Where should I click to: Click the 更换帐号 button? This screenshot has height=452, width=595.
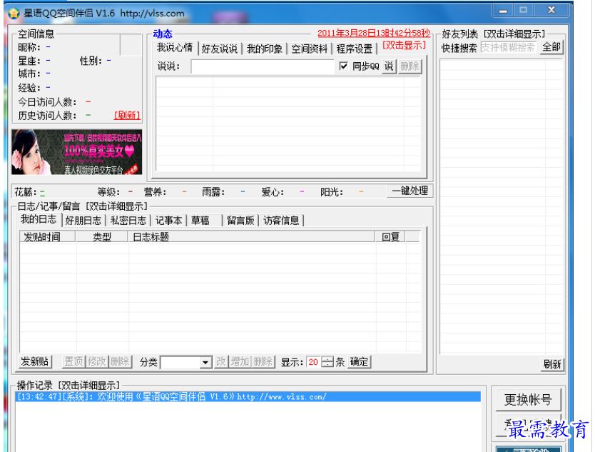point(528,400)
